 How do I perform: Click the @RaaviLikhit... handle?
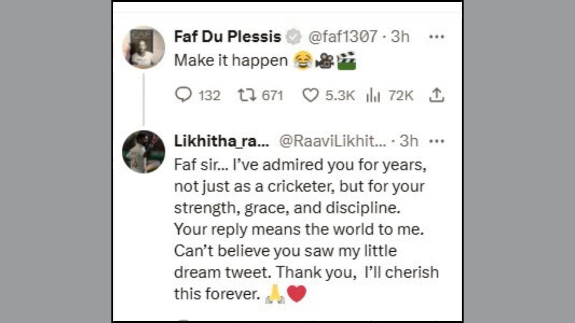click(x=332, y=141)
